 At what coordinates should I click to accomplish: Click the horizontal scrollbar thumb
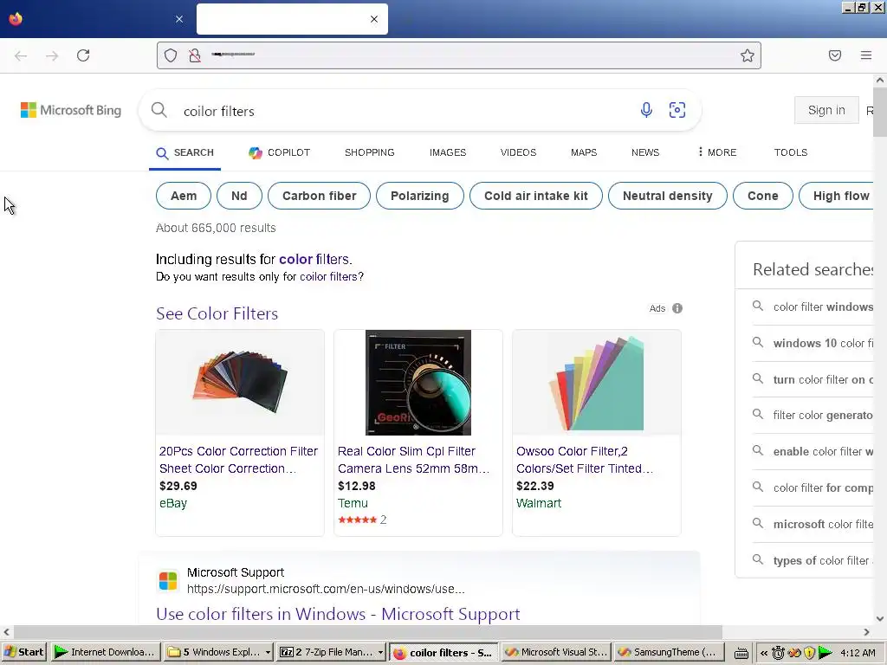click(x=367, y=631)
